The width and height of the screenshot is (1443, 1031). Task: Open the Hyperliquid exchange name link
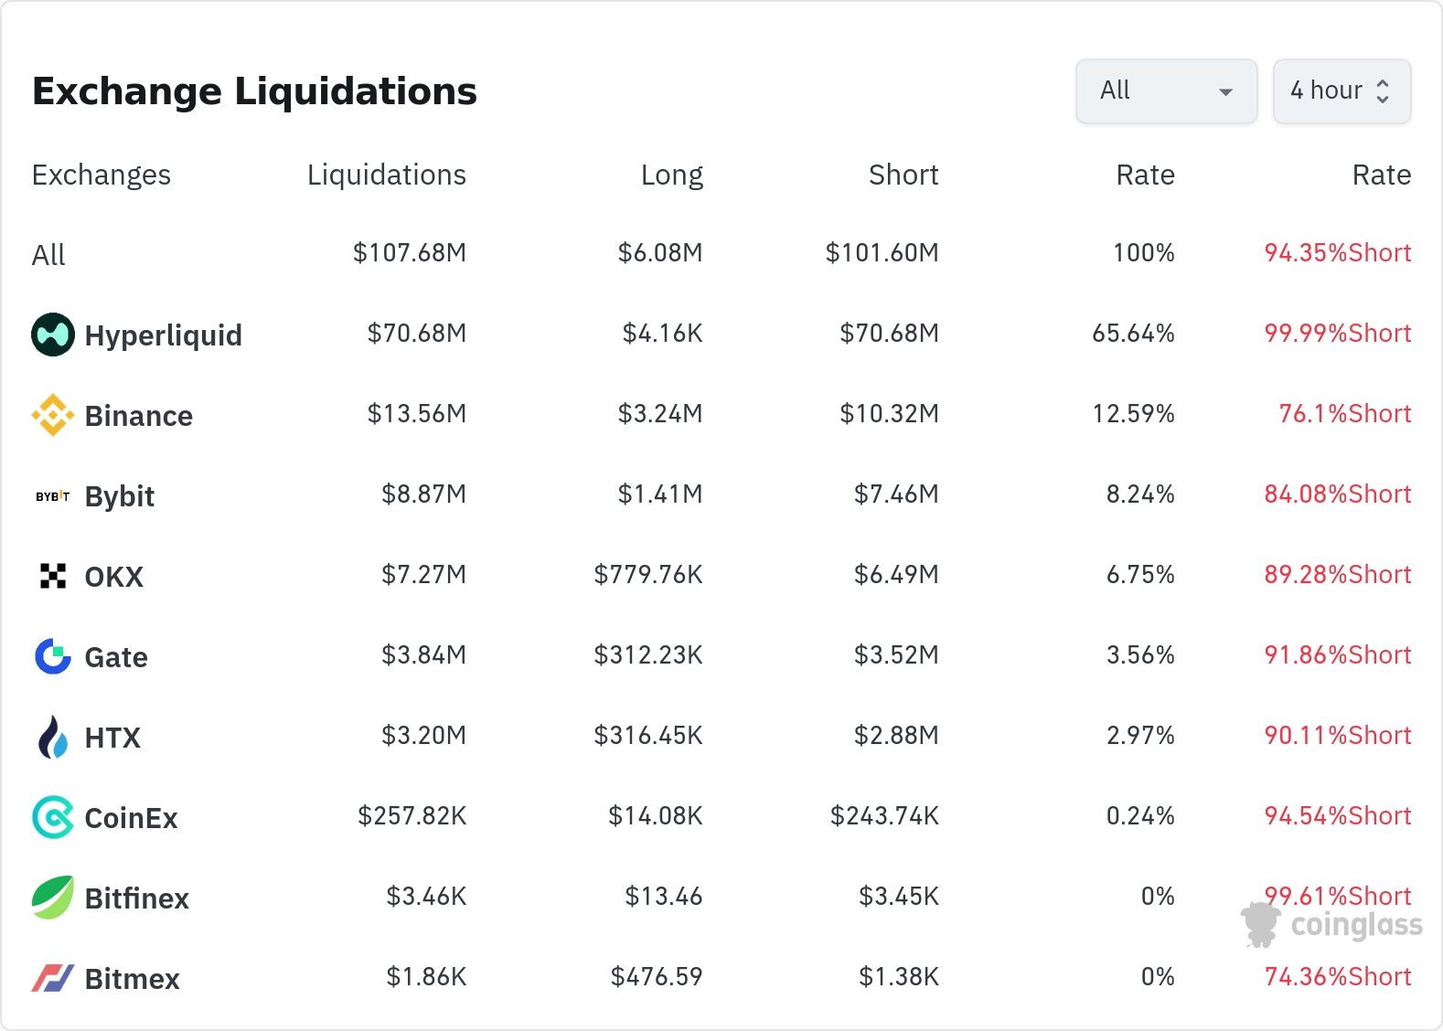point(163,335)
